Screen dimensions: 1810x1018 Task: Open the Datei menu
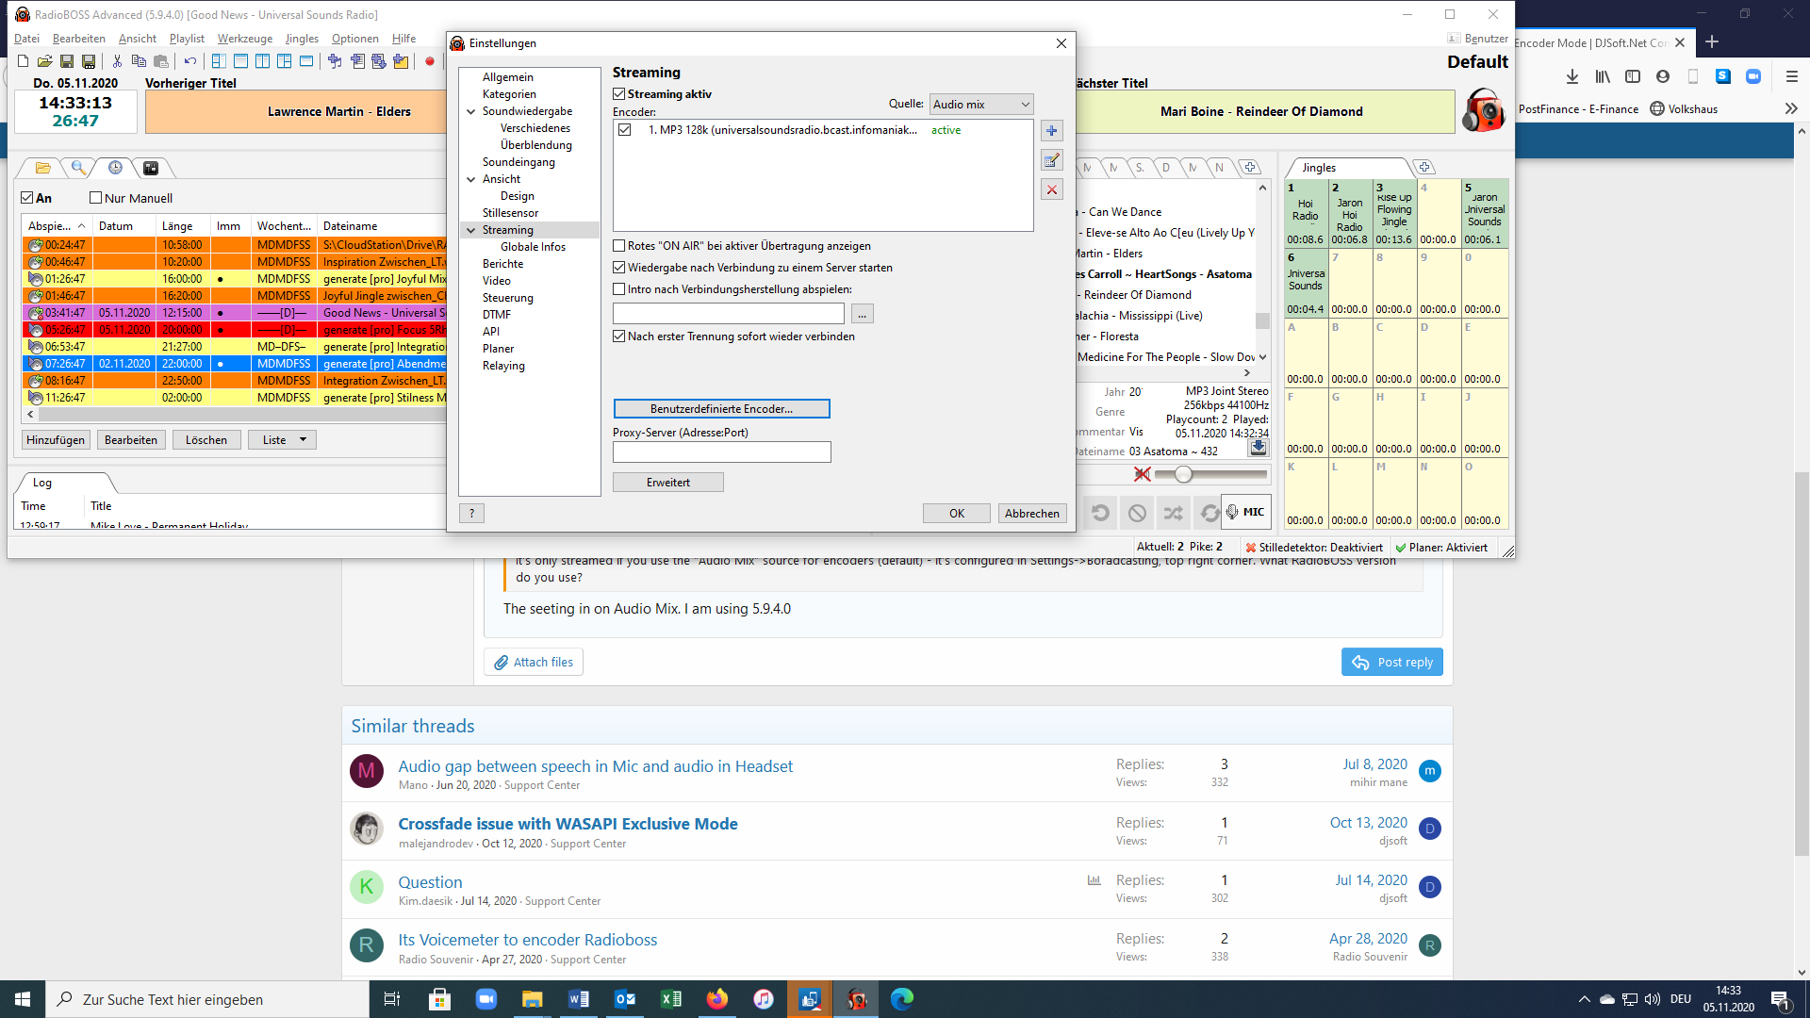pos(27,39)
